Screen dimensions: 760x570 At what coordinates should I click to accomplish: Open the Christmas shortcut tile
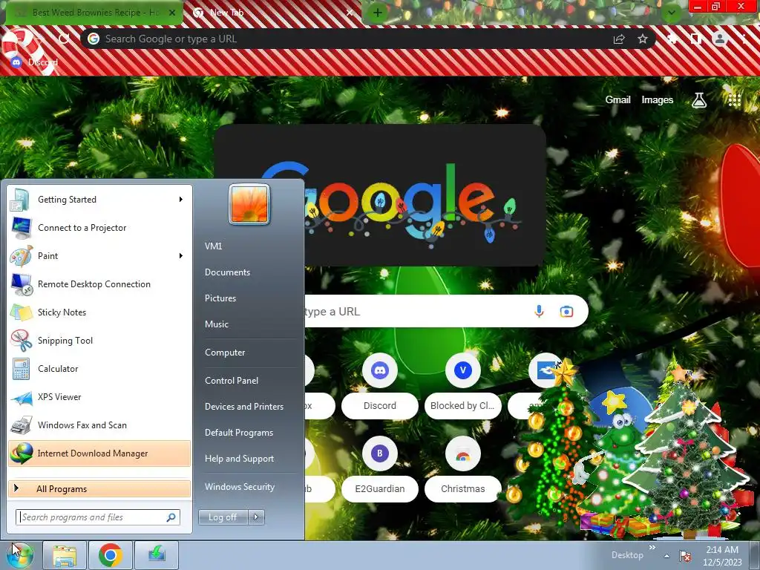pyautogui.click(x=462, y=469)
